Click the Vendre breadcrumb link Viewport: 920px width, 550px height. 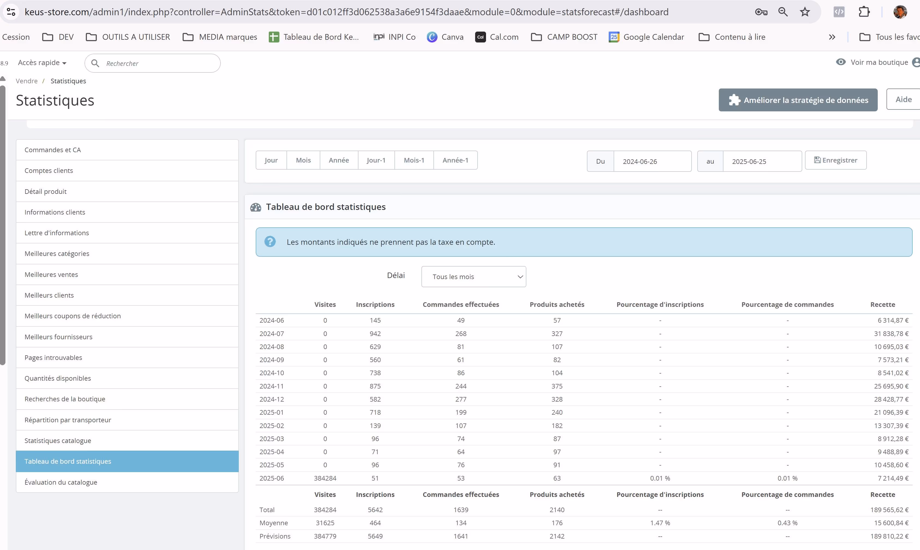pos(26,81)
